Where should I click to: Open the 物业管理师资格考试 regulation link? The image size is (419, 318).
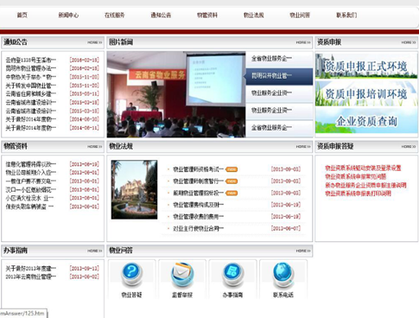click(x=198, y=169)
